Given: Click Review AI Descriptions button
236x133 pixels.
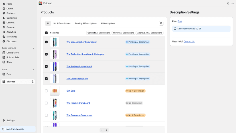Looking at the screenshot, I should 124,33.
